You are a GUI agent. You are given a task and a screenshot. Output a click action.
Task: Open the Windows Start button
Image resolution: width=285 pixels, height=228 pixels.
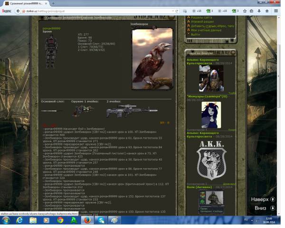tap(5, 220)
